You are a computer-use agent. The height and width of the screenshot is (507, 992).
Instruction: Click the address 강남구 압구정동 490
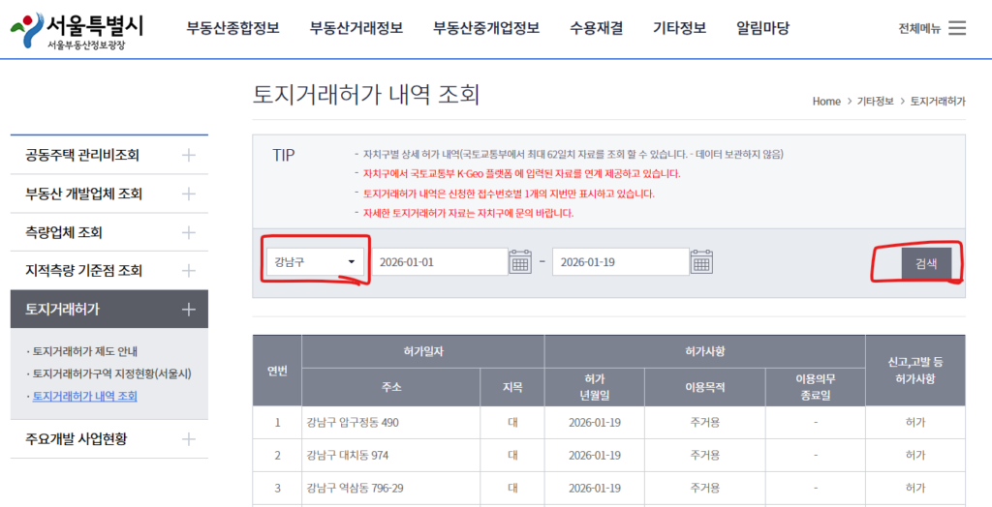tap(353, 422)
